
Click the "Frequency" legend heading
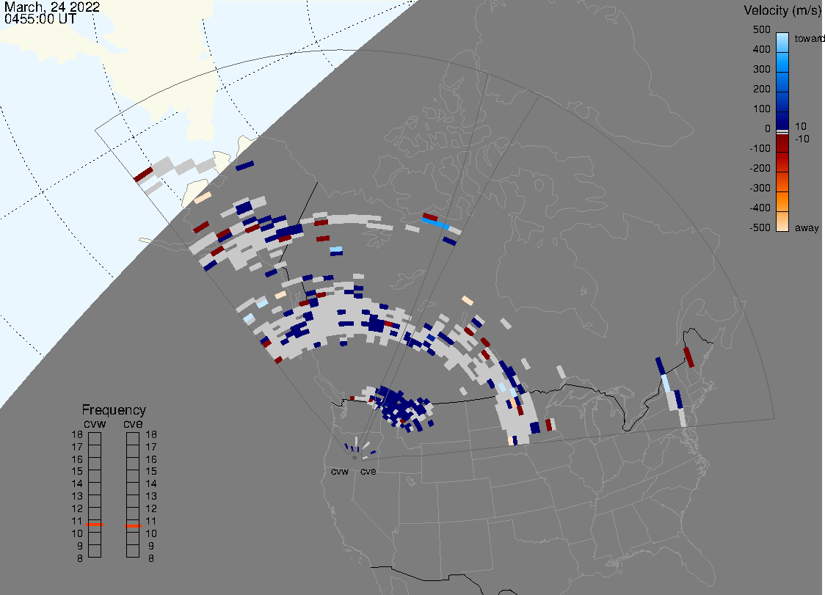(114, 410)
